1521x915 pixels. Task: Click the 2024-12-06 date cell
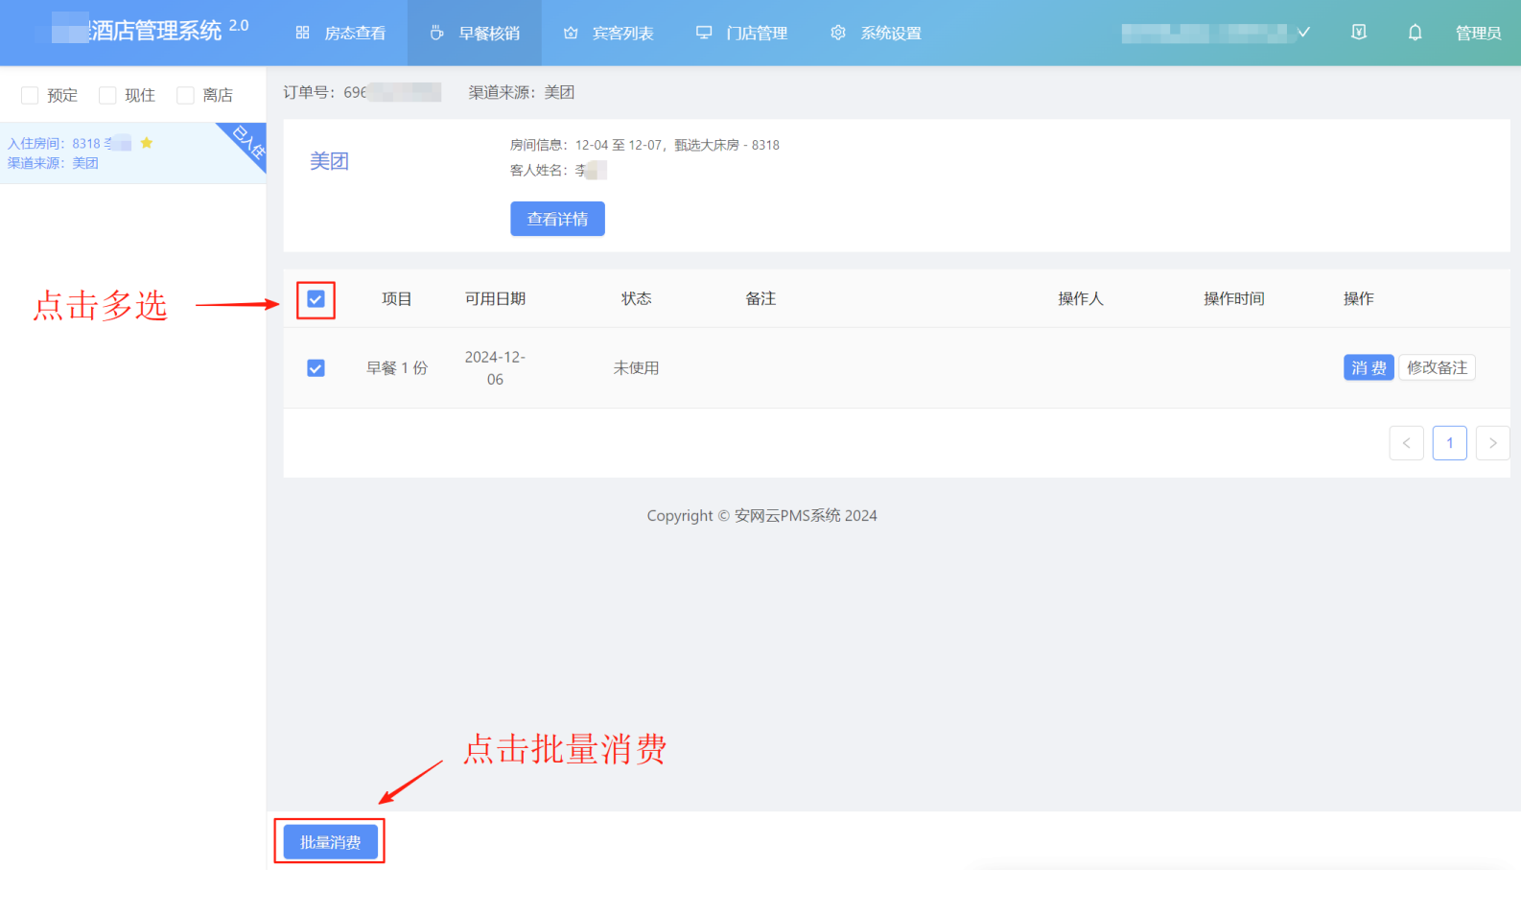(495, 367)
